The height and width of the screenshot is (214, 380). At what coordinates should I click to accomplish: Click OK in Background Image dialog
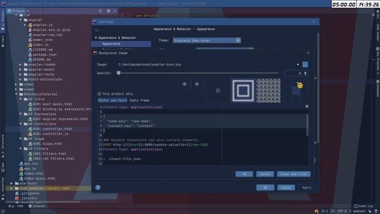(x=244, y=174)
